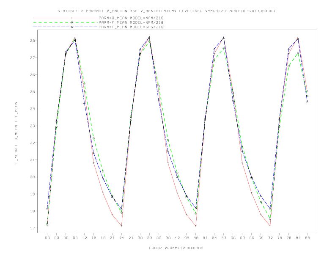
Task: Click y-axis tick label 23
Action: [32, 126]
